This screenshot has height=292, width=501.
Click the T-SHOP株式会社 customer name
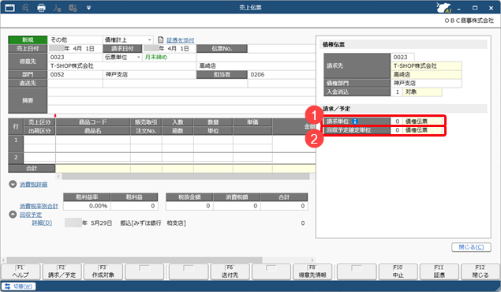73,66
